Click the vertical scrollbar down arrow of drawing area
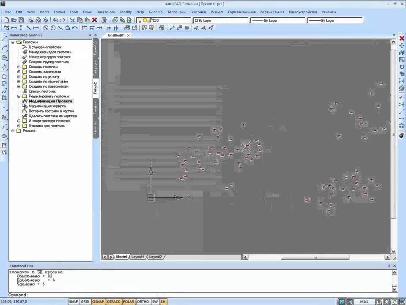The width and height of the screenshot is (406, 305). point(393,251)
